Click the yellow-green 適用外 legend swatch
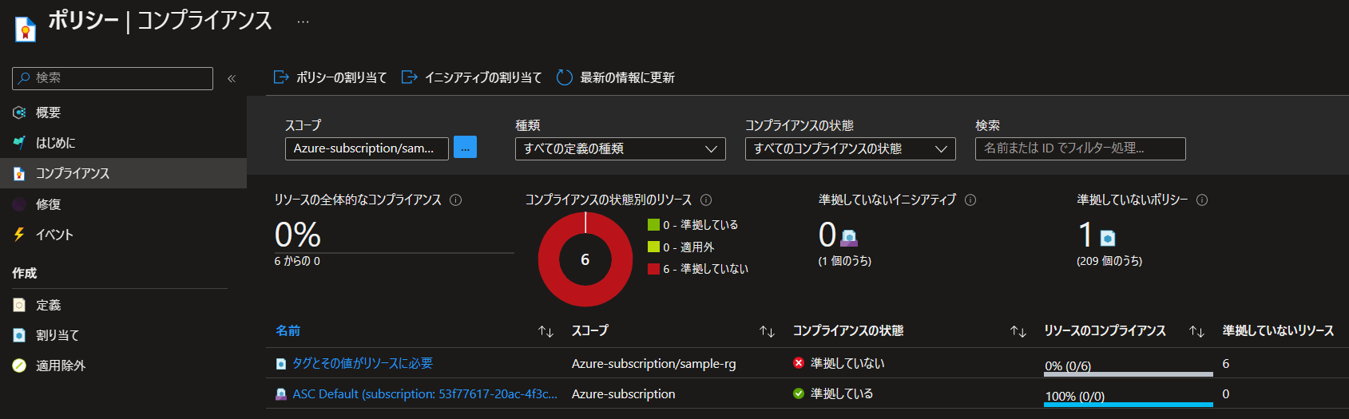The image size is (1349, 419). [x=653, y=247]
